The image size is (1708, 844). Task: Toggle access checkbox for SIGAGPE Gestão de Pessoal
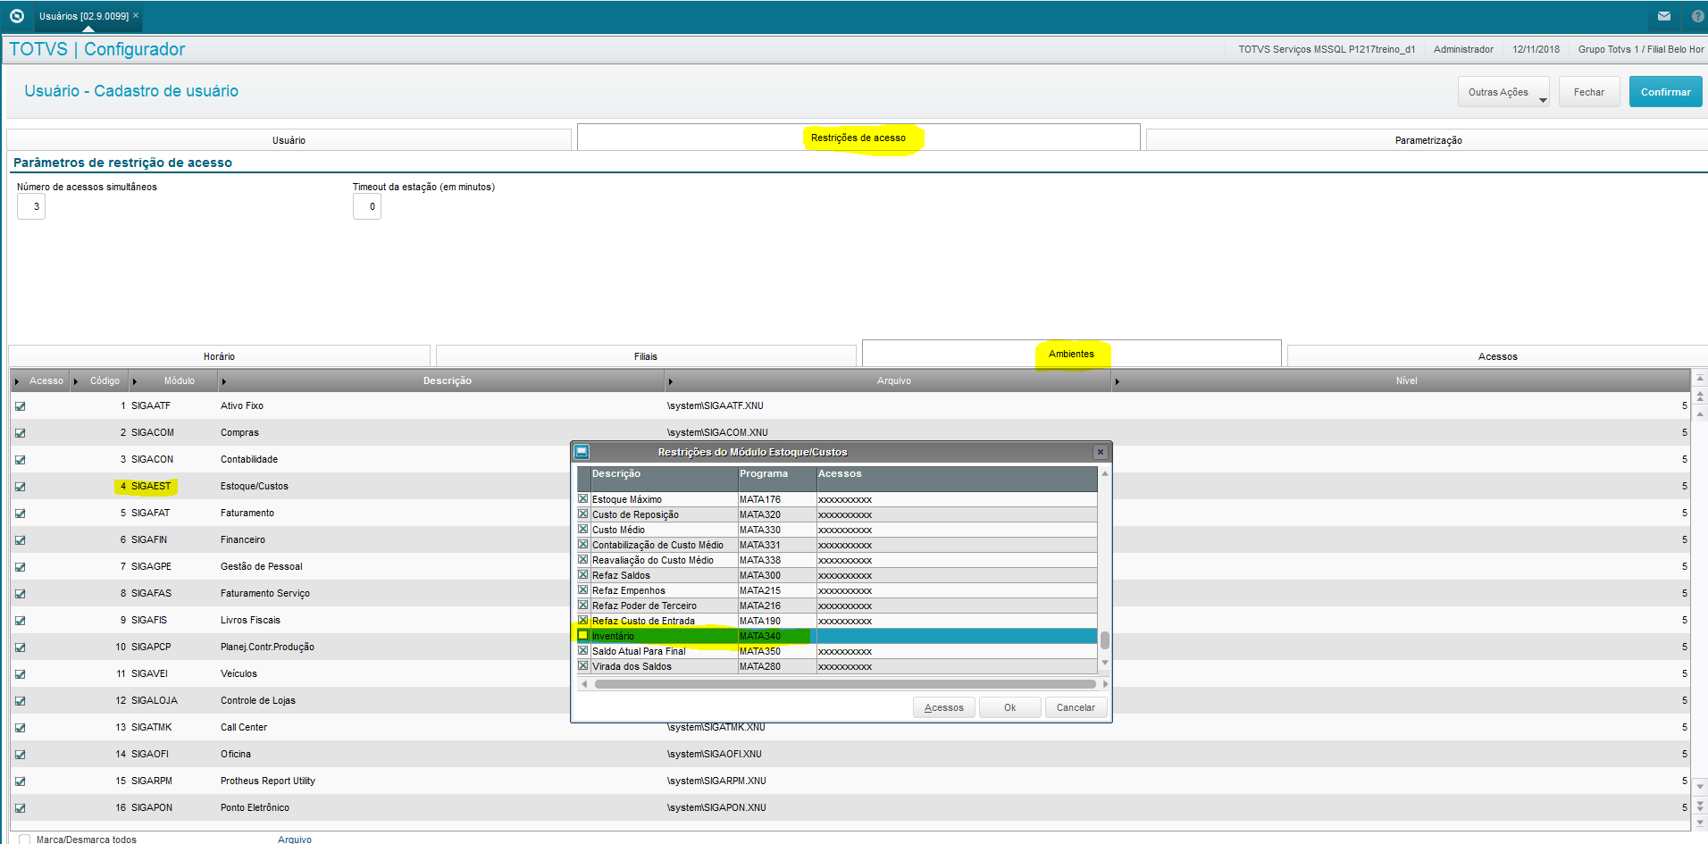click(x=20, y=567)
